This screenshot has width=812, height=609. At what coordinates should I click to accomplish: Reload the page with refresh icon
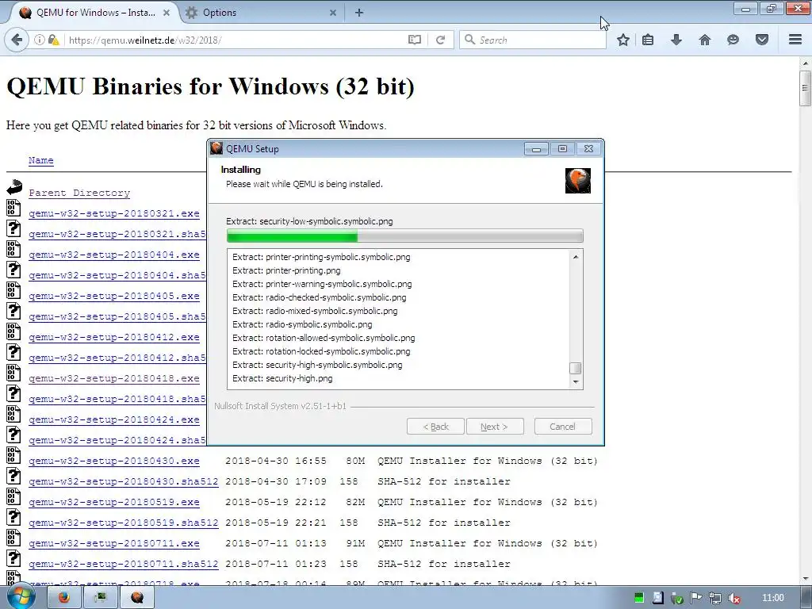point(441,40)
